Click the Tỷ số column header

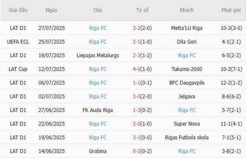[x=143, y=10]
